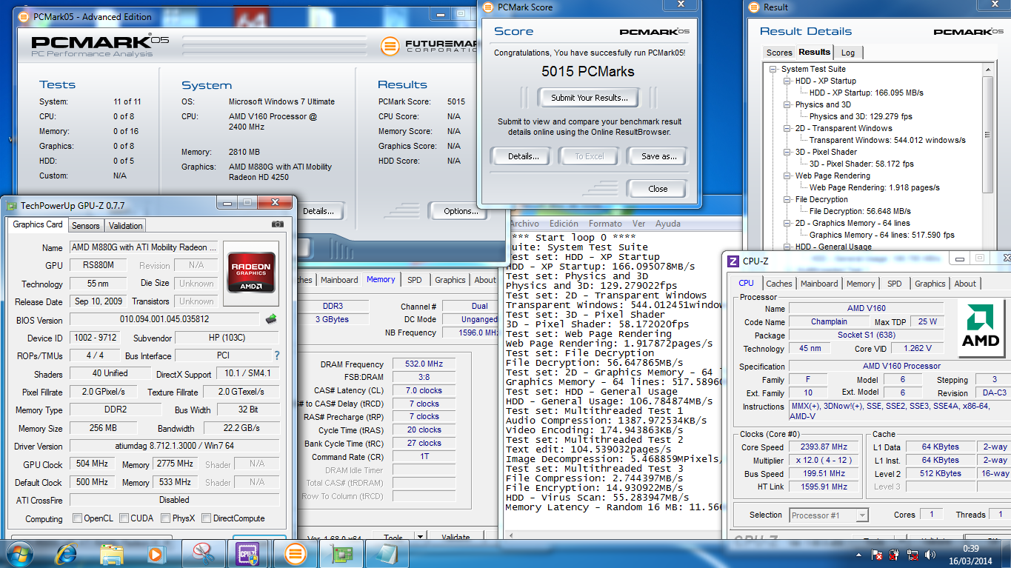Image resolution: width=1011 pixels, height=568 pixels.
Task: Click the bus interface question mark
Action: pyautogui.click(x=277, y=355)
